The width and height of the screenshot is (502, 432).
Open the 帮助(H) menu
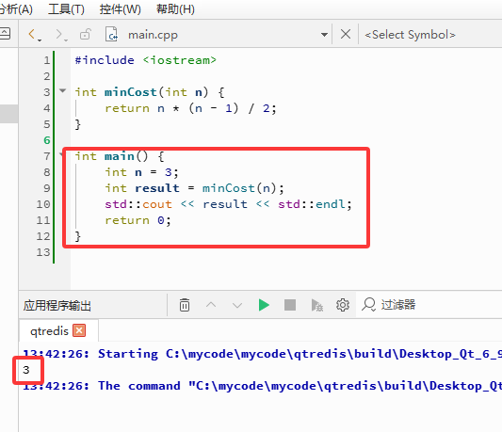(x=175, y=9)
